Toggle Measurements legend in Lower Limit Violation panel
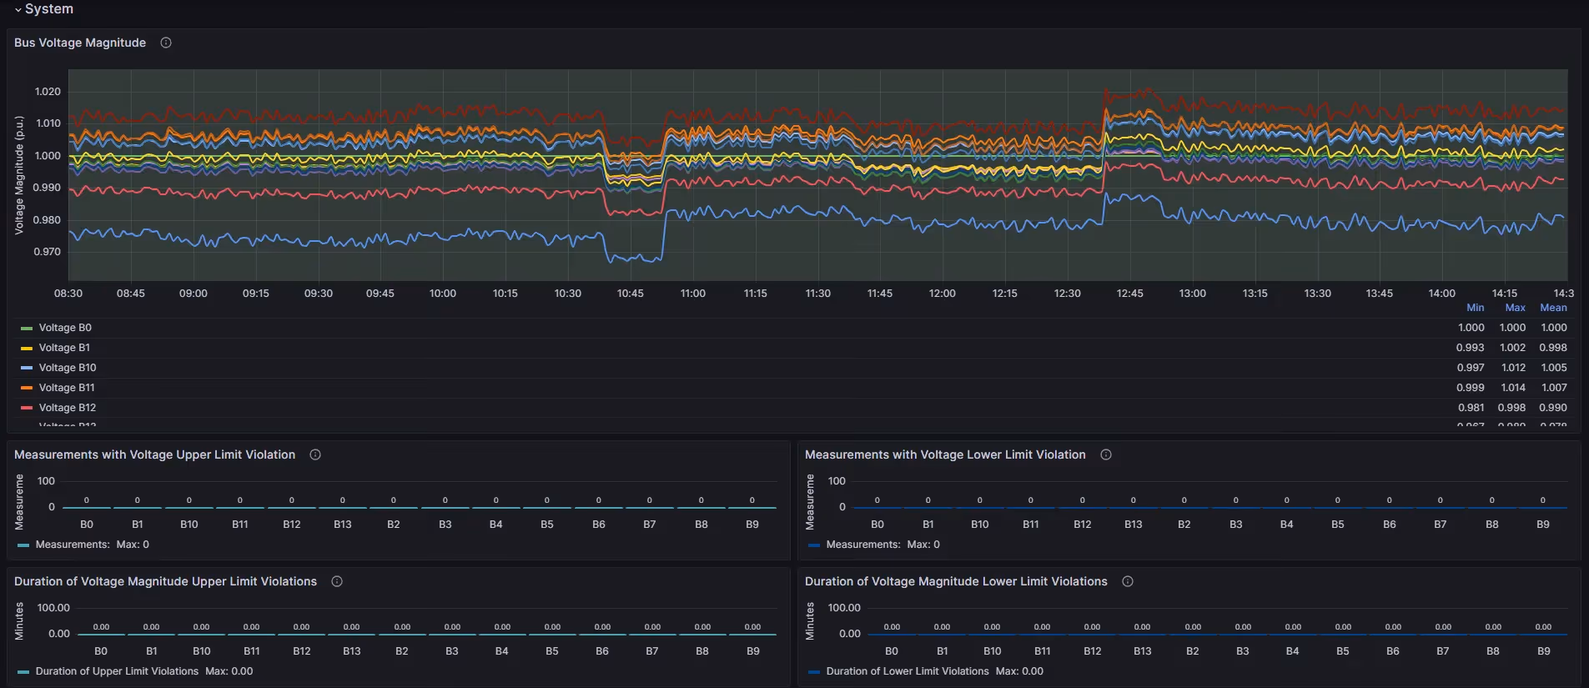Image resolution: width=1589 pixels, height=688 pixels. click(863, 545)
